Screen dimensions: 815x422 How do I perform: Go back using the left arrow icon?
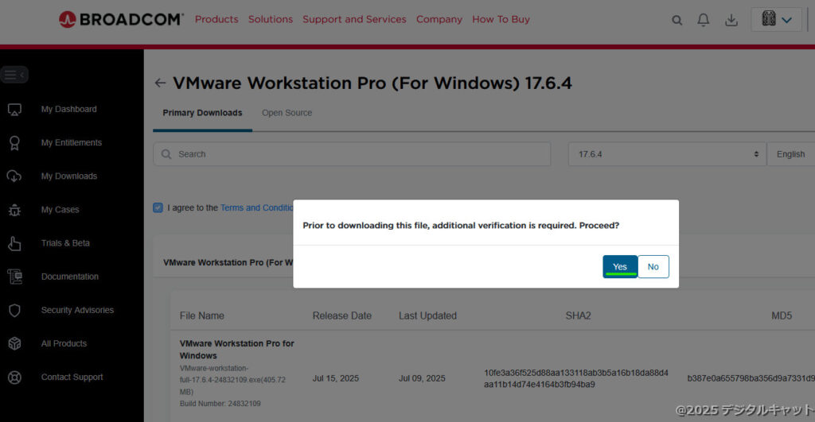click(160, 83)
